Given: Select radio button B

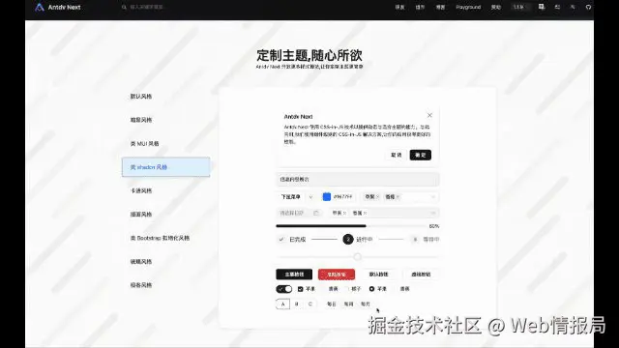Looking at the screenshot, I should (x=297, y=304).
